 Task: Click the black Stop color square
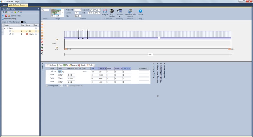22,22
